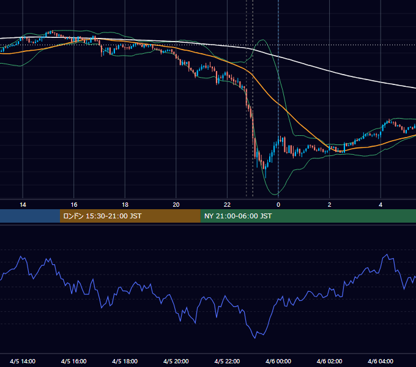
Task: Click the lowest trough of the blue oscillator line
Action: 255,338
